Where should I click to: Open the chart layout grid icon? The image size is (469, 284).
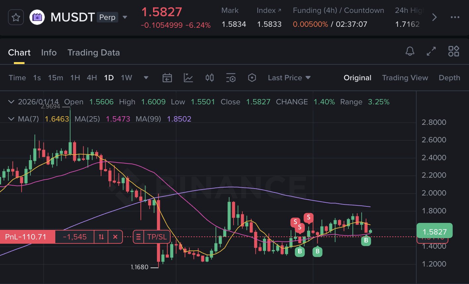tap(453, 52)
